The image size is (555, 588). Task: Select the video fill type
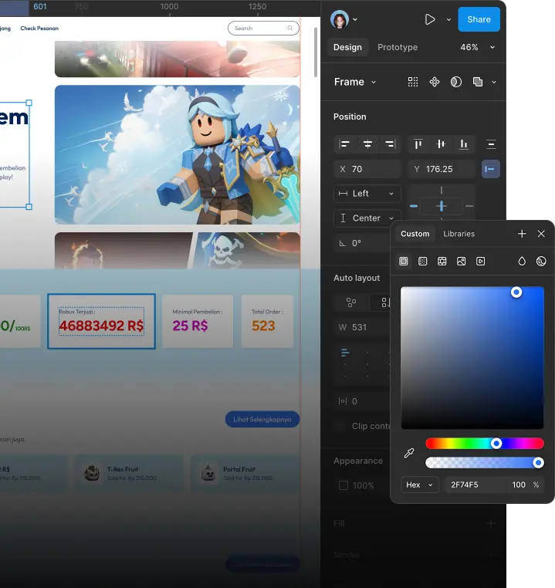[480, 261]
